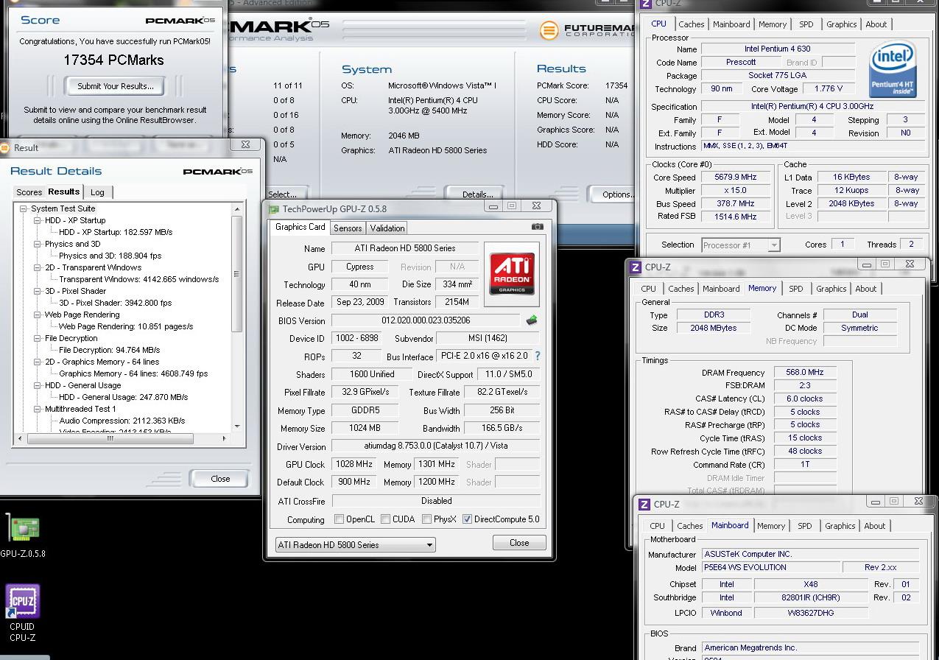Click the Close button in GPU-Z

tap(519, 543)
